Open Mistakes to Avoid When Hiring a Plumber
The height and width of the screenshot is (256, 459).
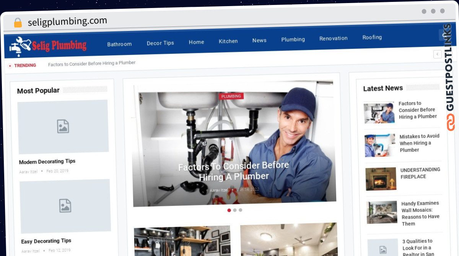[420, 143]
